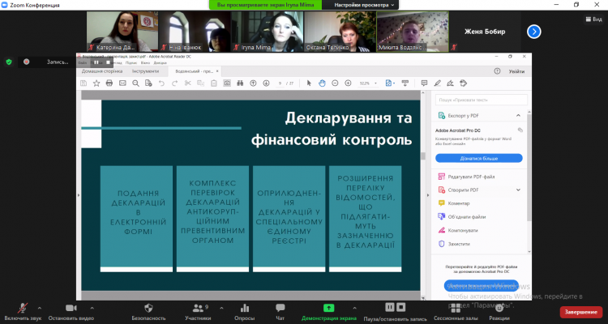
Task: Open Сессионные залы breakout rooms
Action: [x=455, y=309]
